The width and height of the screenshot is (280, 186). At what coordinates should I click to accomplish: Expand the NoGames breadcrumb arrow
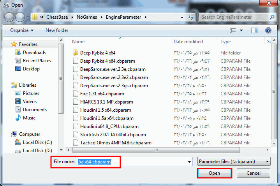(x=101, y=17)
